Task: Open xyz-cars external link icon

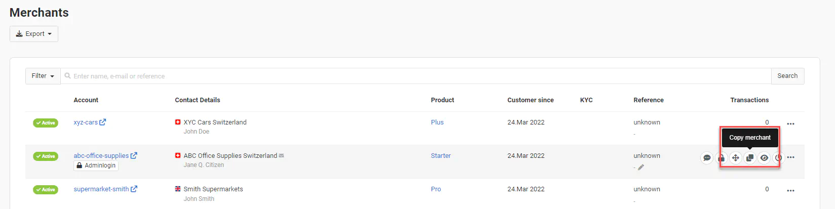Action: tap(103, 122)
